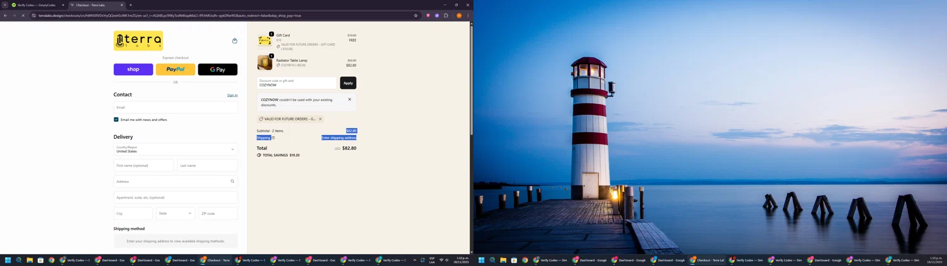Remove the VALID FOR FUTURE ORDERS discount tag
Screen dimensions: 947x266
click(x=320, y=119)
